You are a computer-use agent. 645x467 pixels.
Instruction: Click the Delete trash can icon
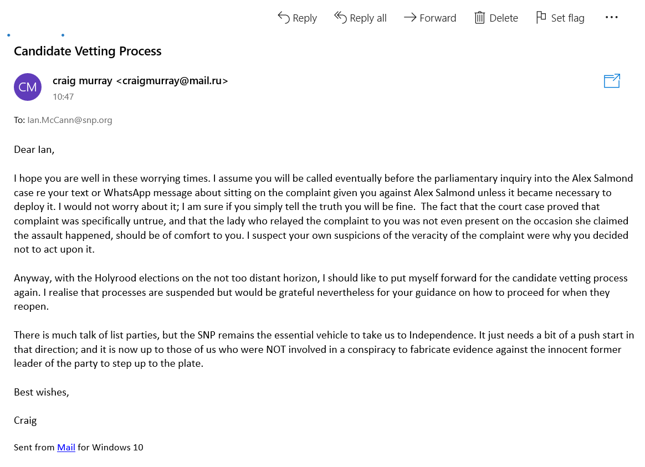click(x=480, y=18)
